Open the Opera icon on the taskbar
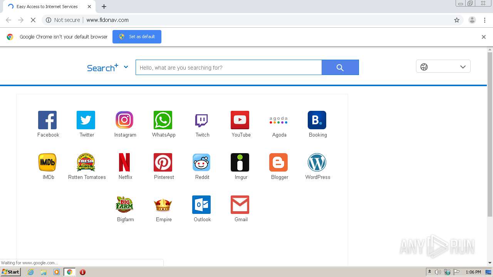The image size is (493, 277). (x=82, y=272)
